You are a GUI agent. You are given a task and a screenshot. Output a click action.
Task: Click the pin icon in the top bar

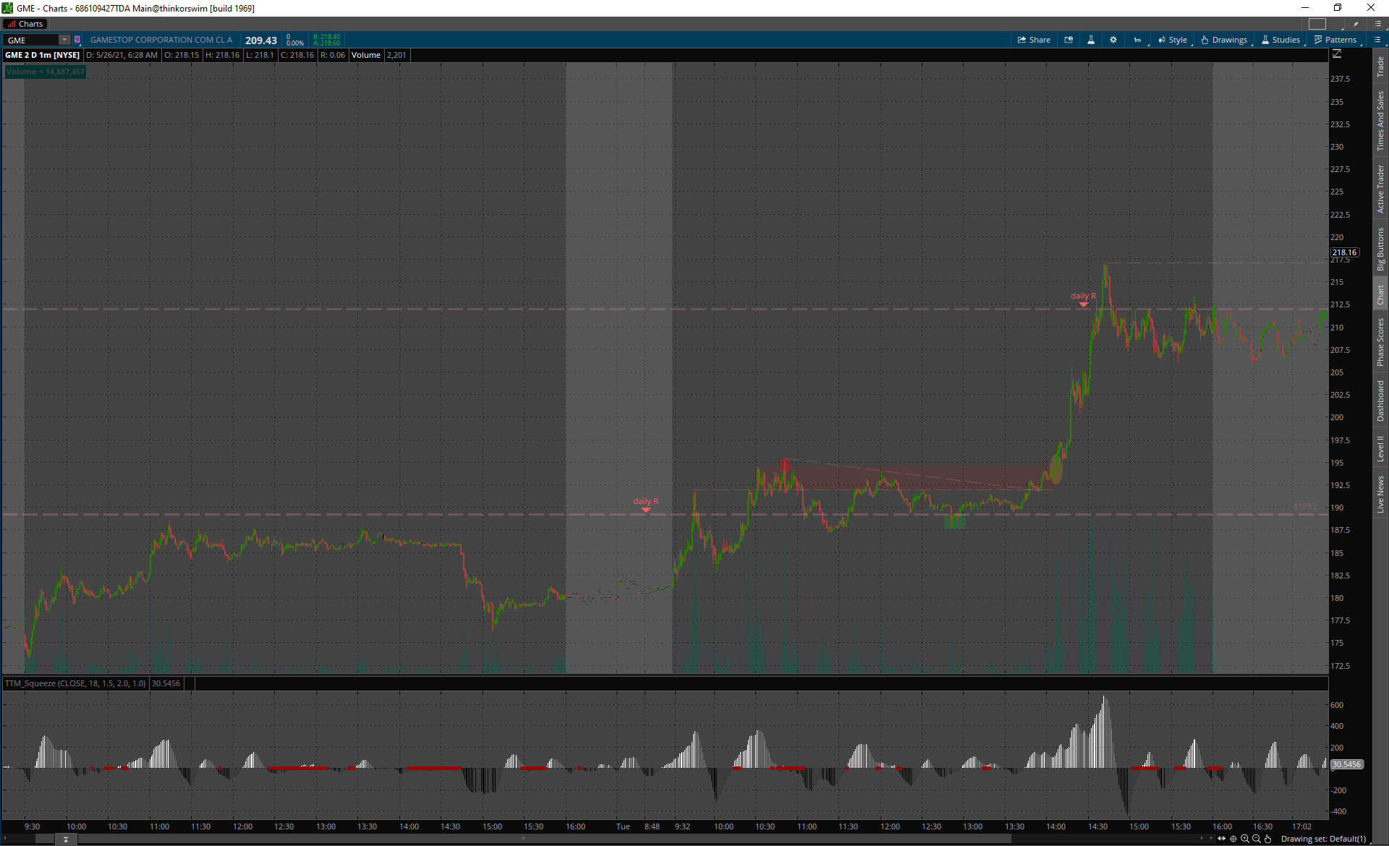click(x=1356, y=24)
